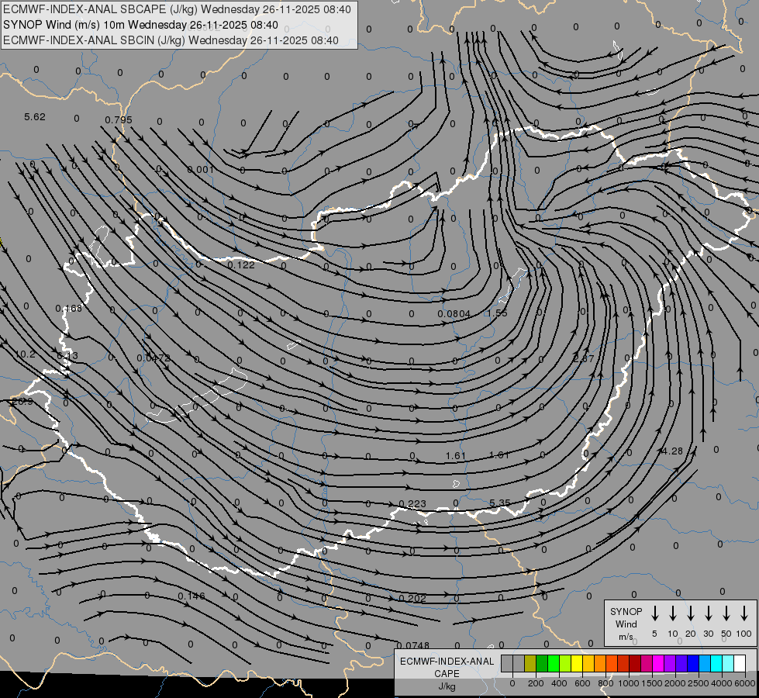Viewport: 759px width, 698px height.
Task: Click the ECMWF-INDEX-ANAL SBCIN title line
Action: (x=171, y=40)
